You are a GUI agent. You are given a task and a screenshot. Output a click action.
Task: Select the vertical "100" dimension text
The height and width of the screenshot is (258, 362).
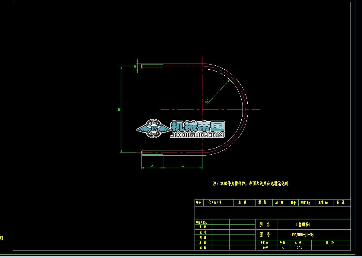pos(119,109)
